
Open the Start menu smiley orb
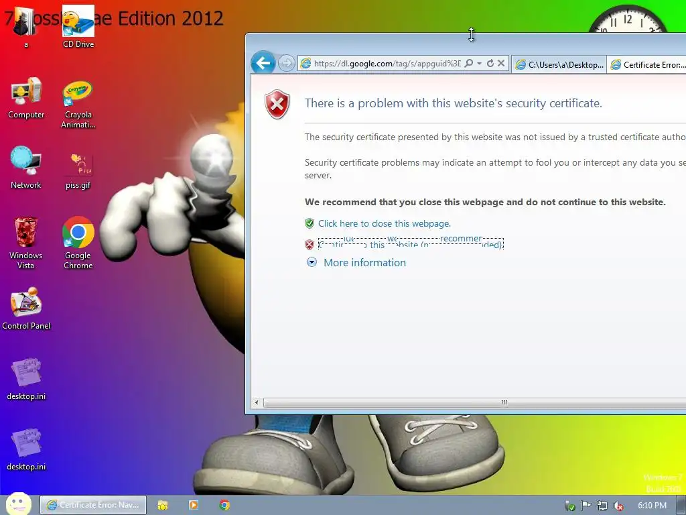[x=18, y=504]
